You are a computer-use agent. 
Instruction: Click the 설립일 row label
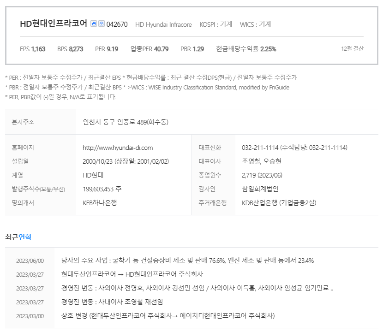(20, 161)
